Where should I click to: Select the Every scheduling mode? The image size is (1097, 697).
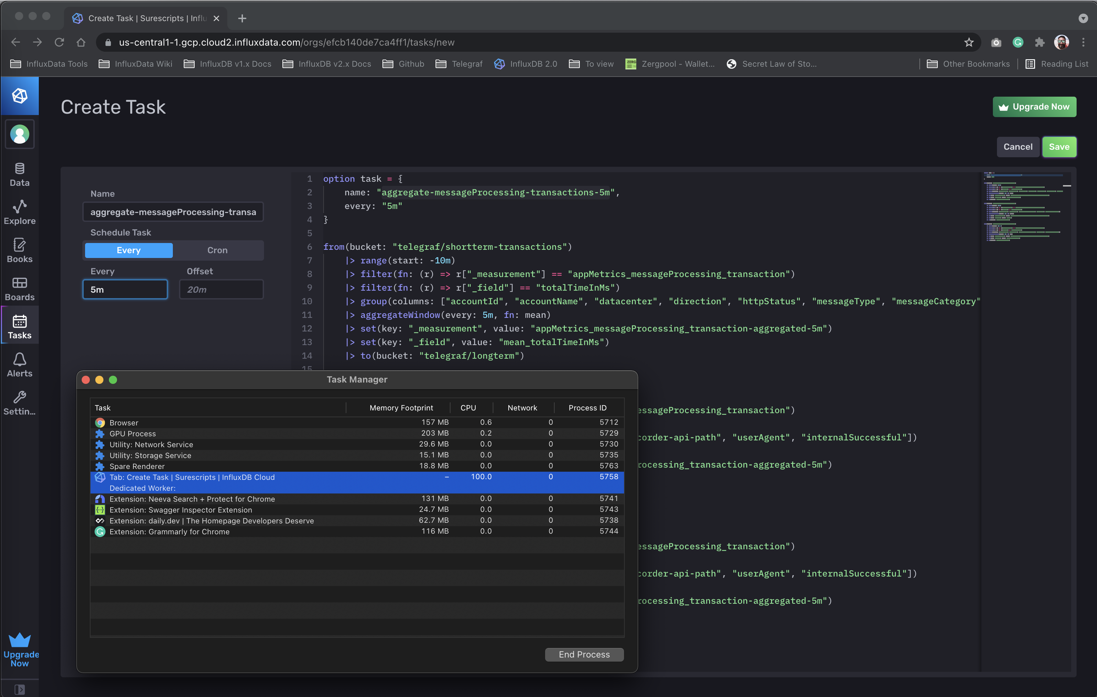129,250
